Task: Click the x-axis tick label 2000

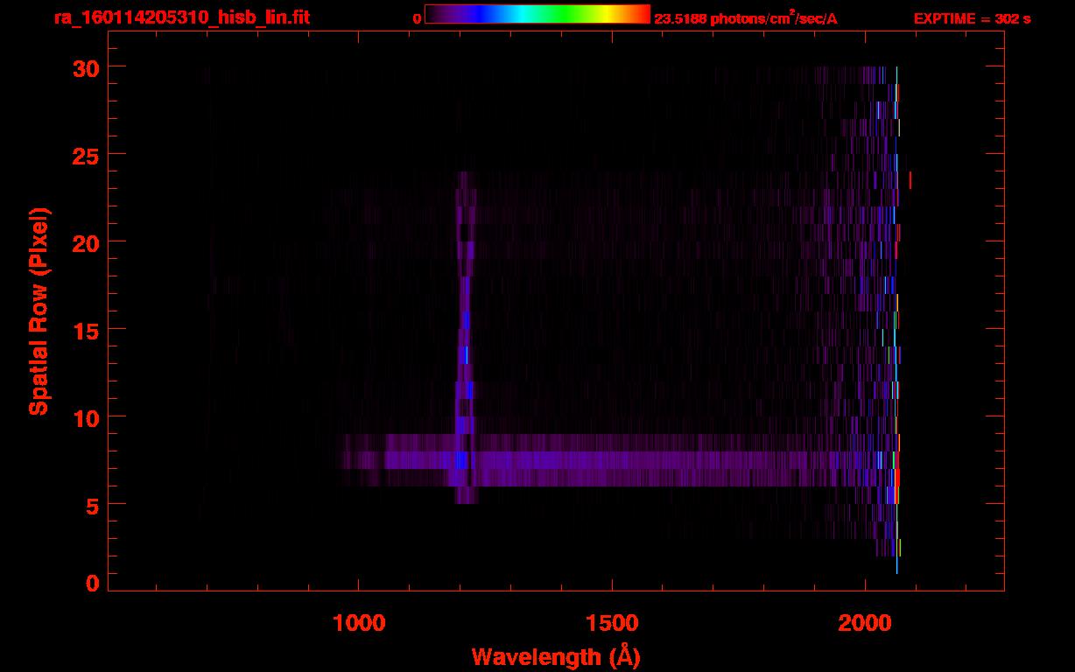Action: pos(864,622)
